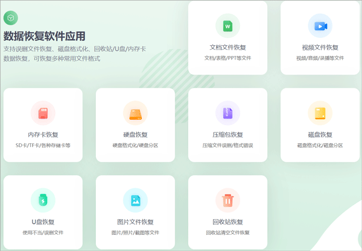Click the green USB drive icon
This screenshot has width=362, height=251.
[43, 200]
